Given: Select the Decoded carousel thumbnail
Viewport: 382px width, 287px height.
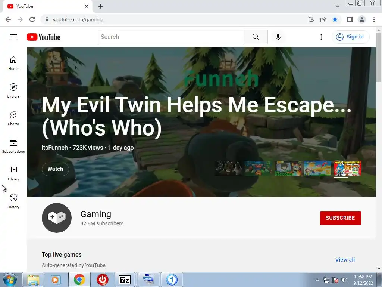Looking at the screenshot, I should click(288, 169).
